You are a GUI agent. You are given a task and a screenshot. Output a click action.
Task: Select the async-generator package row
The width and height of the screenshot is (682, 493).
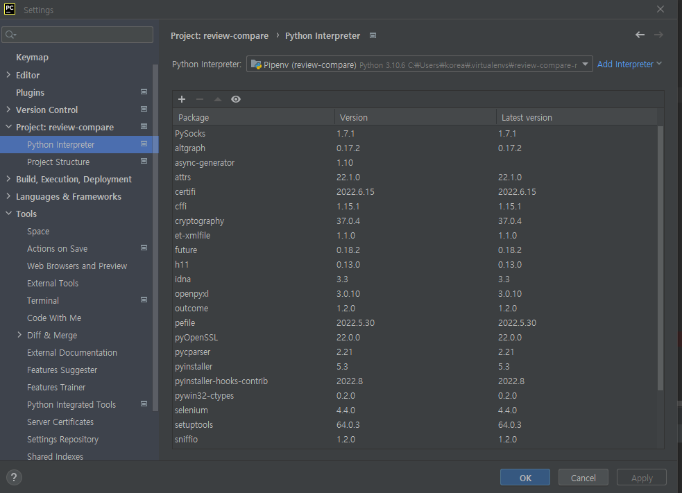click(415, 162)
